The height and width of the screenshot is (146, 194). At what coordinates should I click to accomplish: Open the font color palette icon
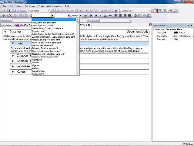click(86, 16)
